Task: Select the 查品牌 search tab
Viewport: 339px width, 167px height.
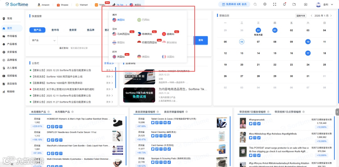Action: click(91, 30)
